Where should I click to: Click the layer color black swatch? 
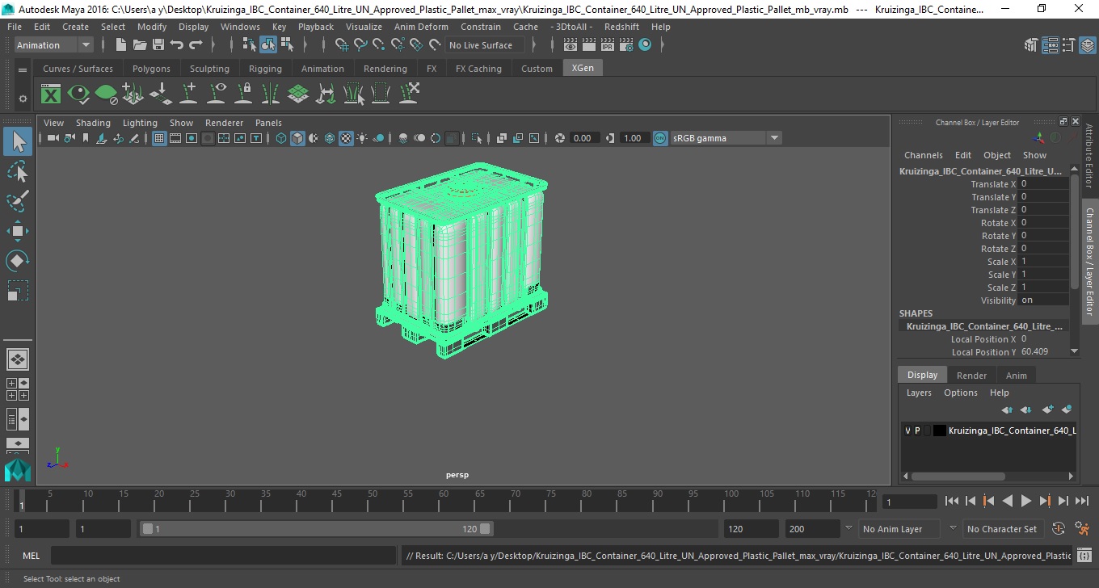tap(939, 430)
